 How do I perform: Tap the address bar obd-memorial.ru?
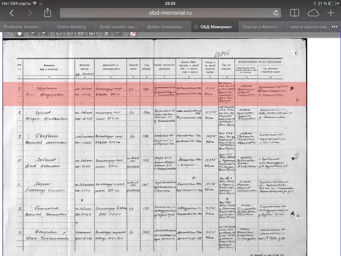[170, 13]
